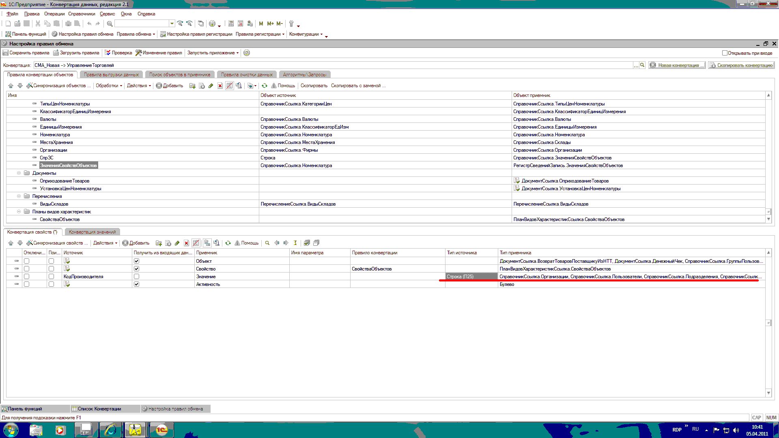Toggle 'Отключить' checkbox in Значение row
779x438 pixels.
[x=26, y=277]
